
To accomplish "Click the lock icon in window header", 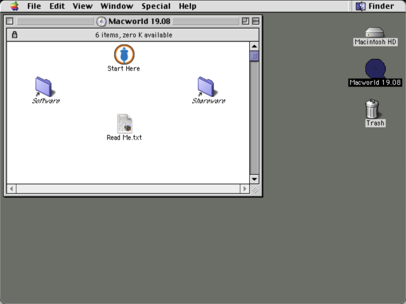I will 15,35.
